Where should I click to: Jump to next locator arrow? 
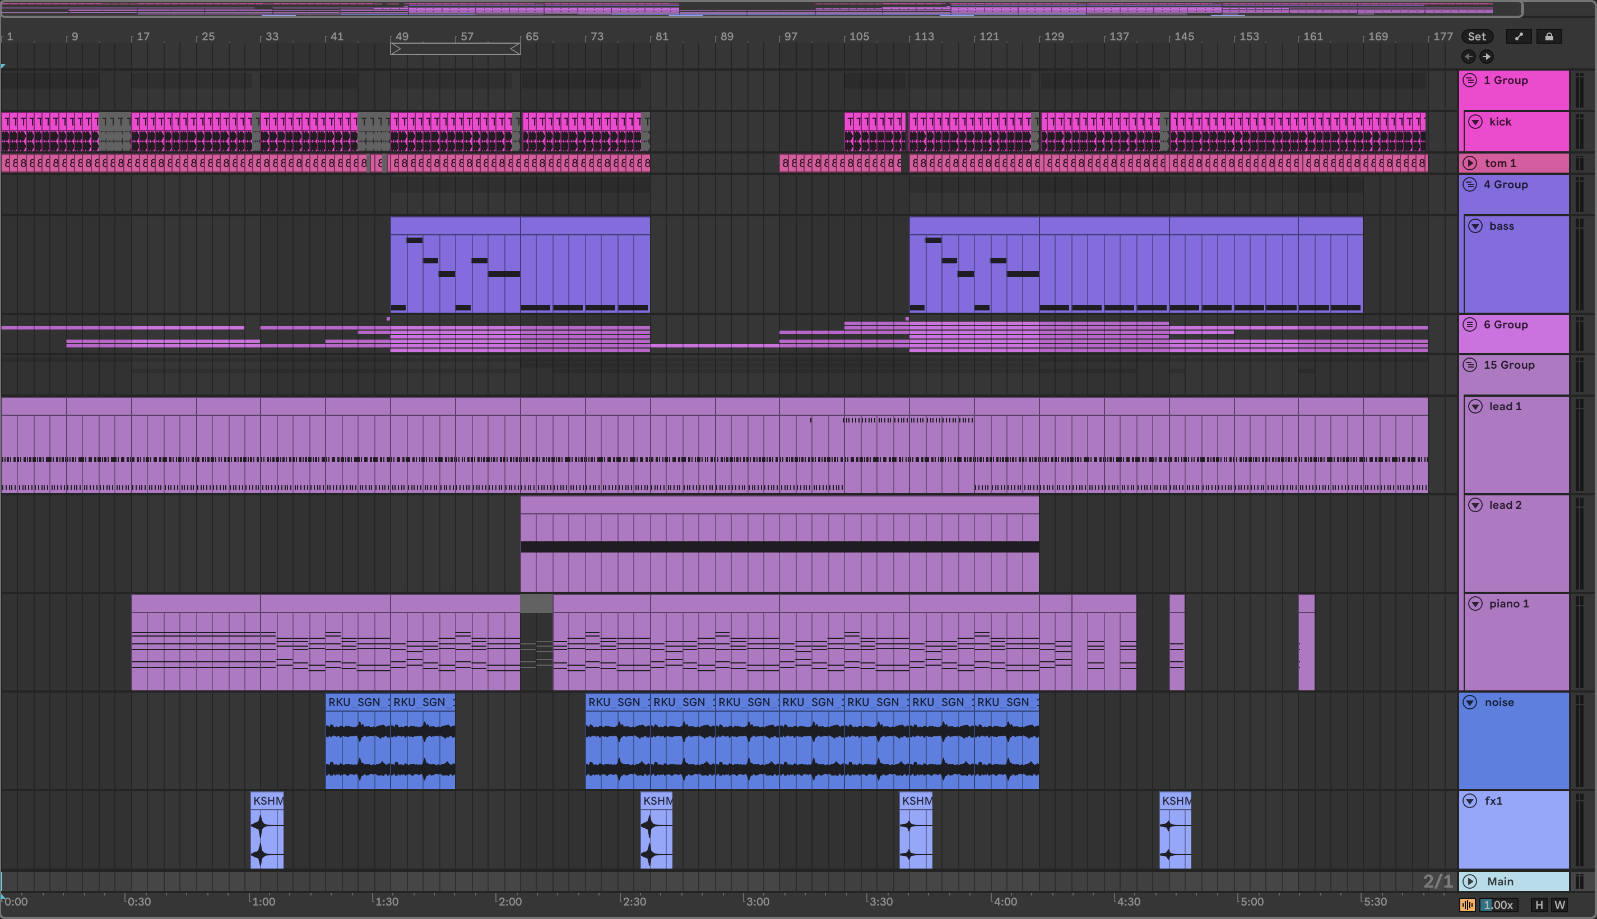coord(1487,57)
